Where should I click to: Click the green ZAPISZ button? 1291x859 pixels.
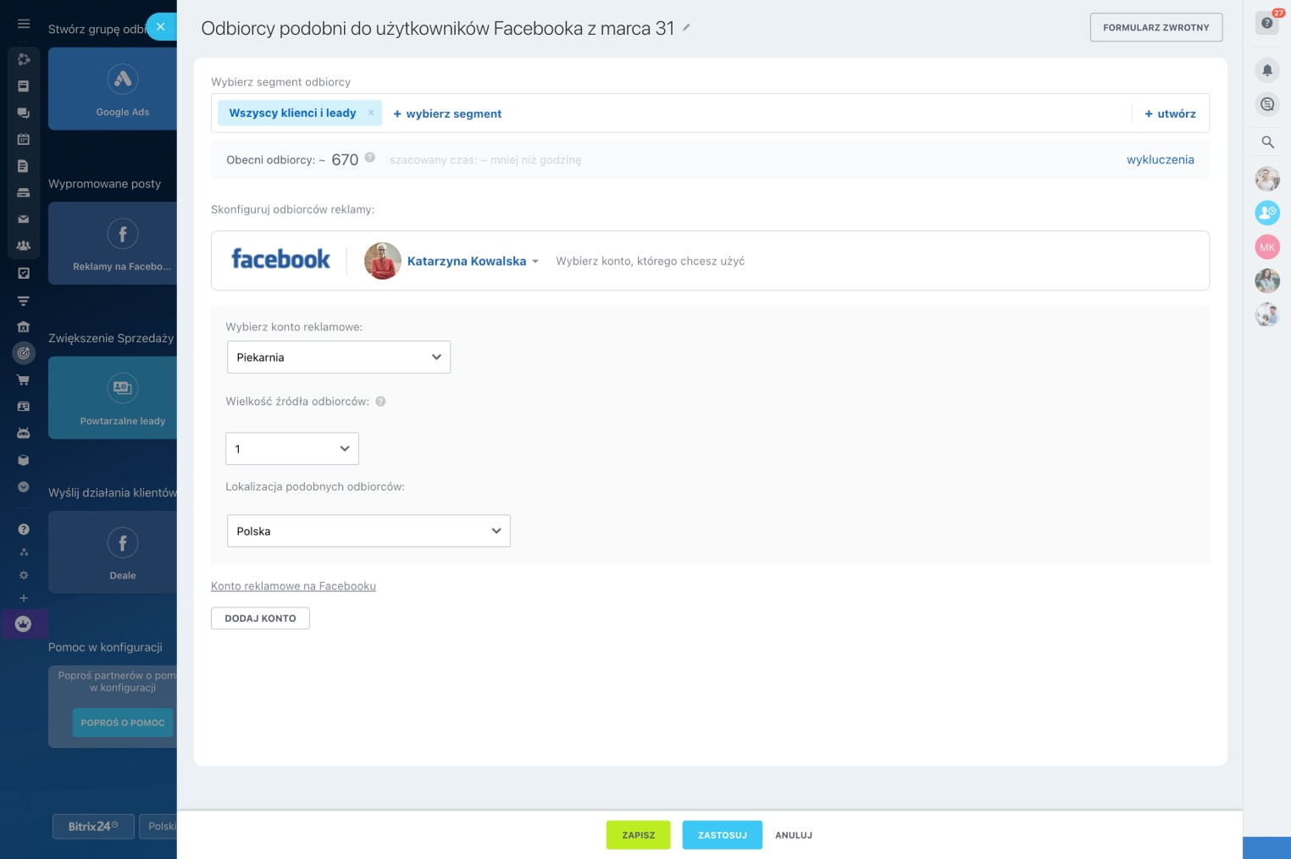click(x=638, y=835)
